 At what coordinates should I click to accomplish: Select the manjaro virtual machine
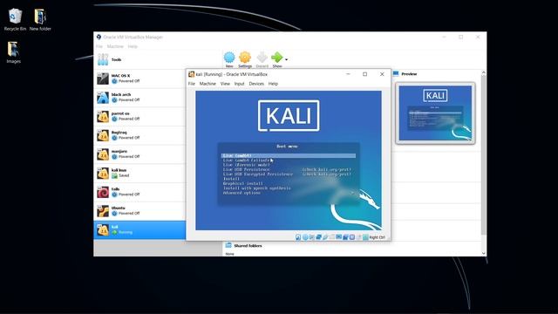pyautogui.click(x=139, y=154)
